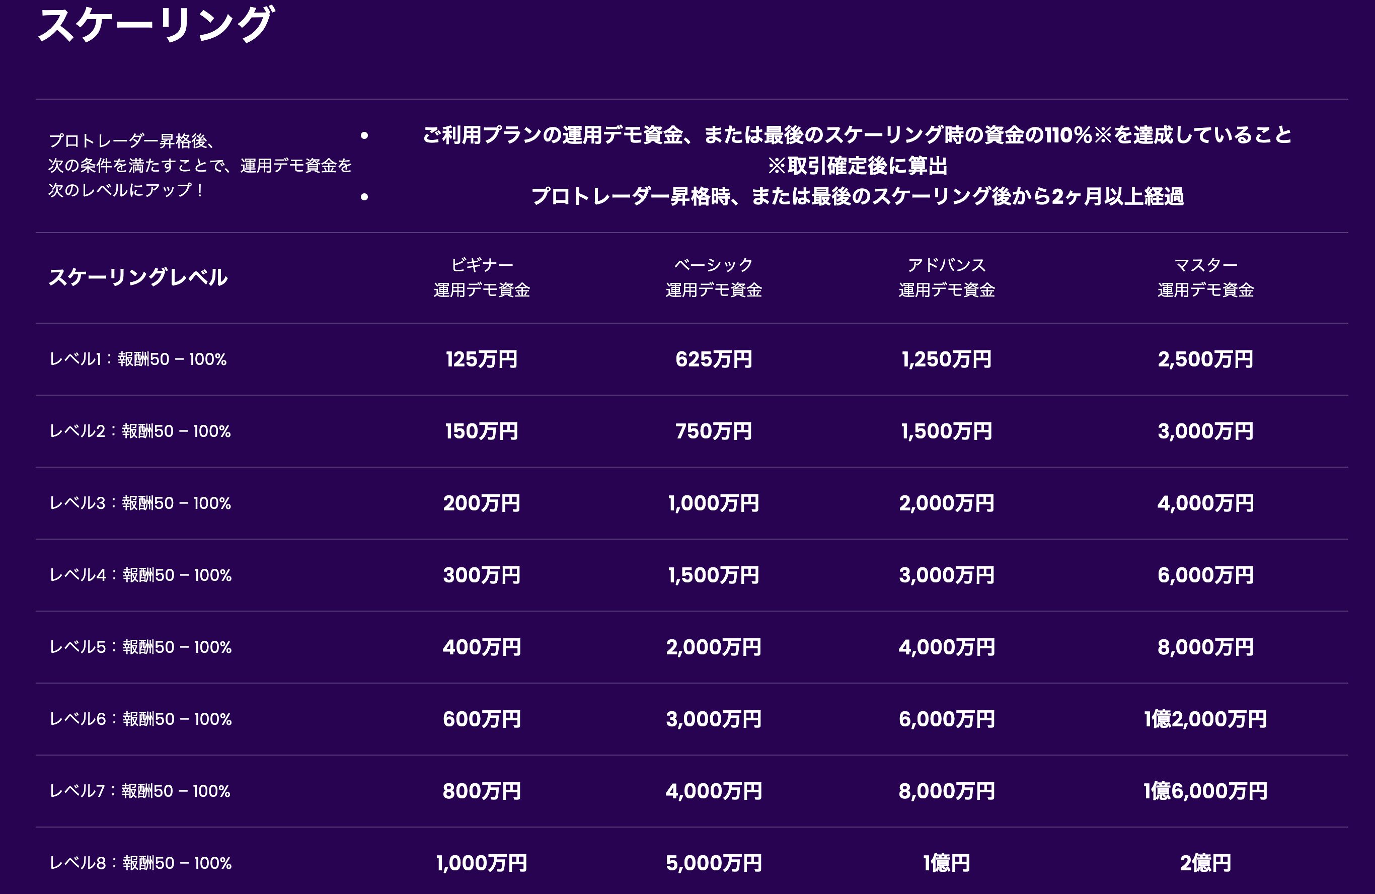Click the 4,000万円 master level 3 cell
This screenshot has width=1375, height=894.
tap(1205, 503)
